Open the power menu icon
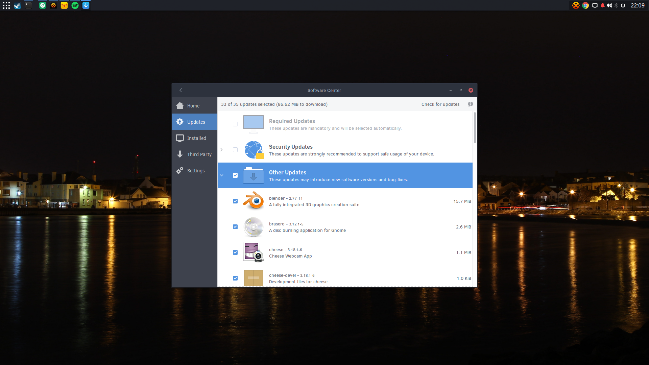 click(623, 5)
